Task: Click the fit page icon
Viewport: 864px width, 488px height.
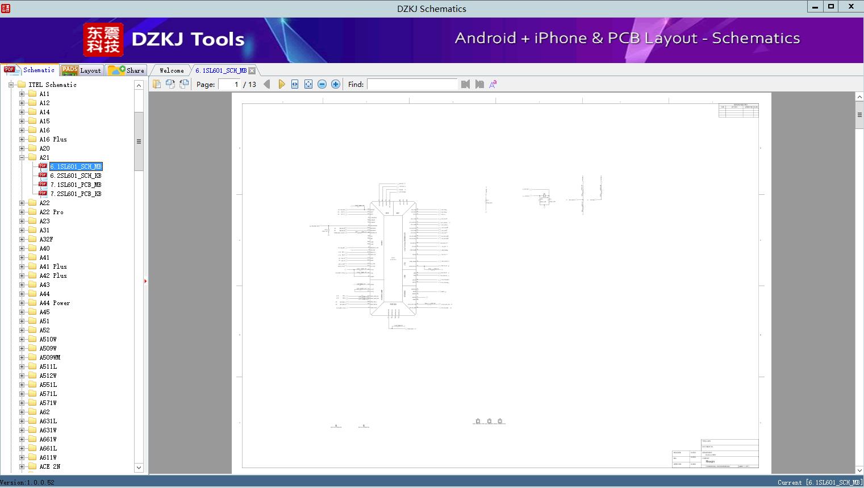Action: coord(308,84)
